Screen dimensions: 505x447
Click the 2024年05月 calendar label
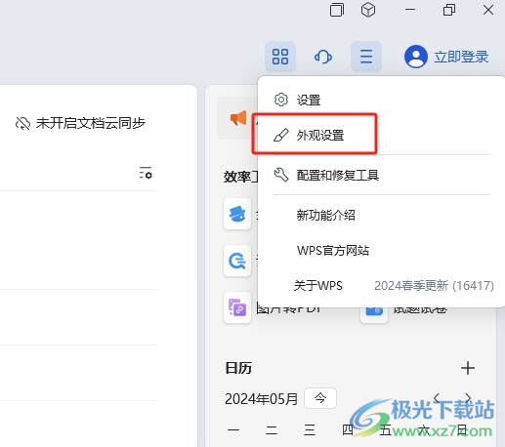(261, 399)
